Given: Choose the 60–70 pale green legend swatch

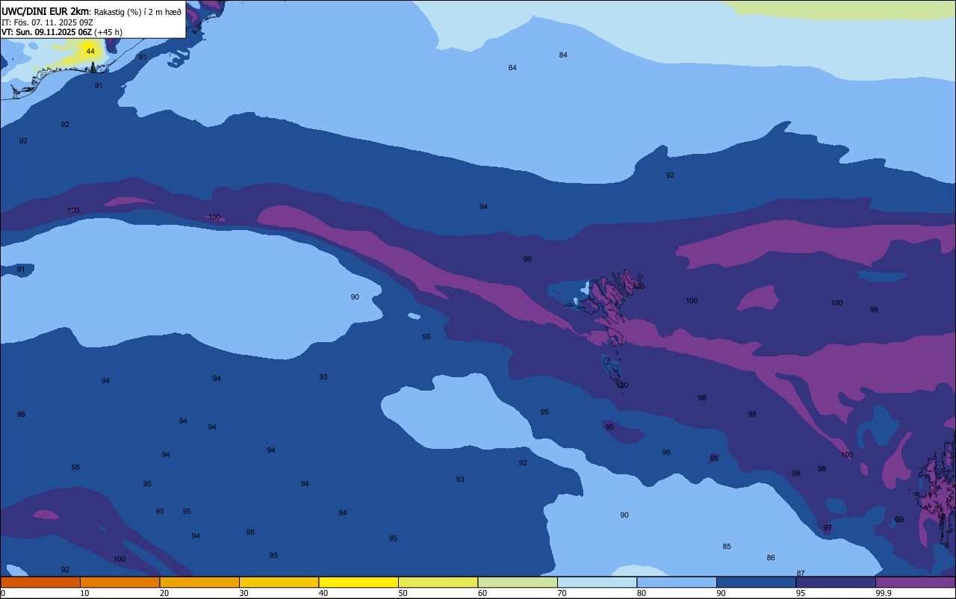Looking at the screenshot, I should coord(518,582).
